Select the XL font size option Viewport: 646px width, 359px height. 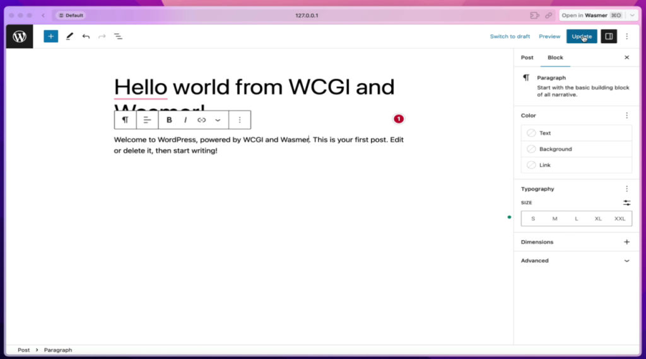(x=598, y=219)
